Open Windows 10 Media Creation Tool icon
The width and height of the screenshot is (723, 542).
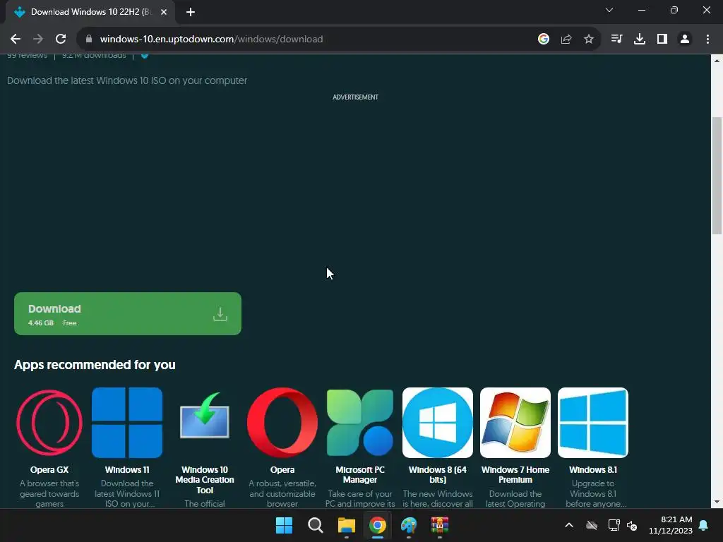(x=205, y=415)
